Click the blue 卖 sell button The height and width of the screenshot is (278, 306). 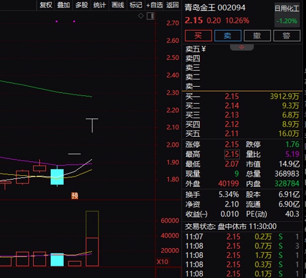(x=228, y=35)
